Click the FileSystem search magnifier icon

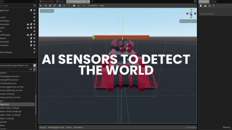tap(31, 69)
